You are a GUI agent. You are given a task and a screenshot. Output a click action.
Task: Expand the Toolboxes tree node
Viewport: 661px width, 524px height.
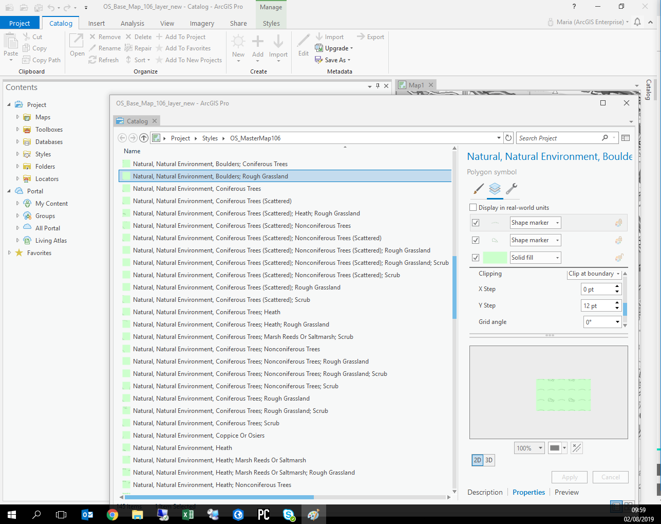point(17,129)
